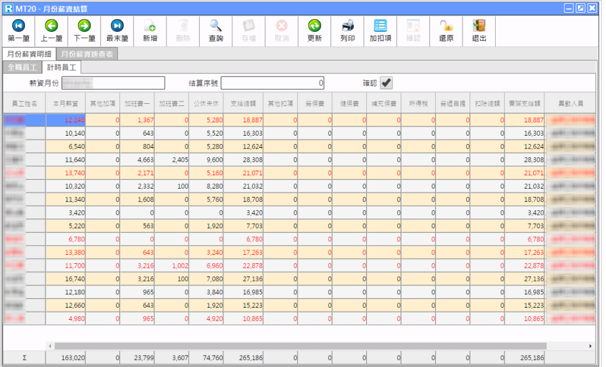Click the 健保費 column header

(350, 103)
